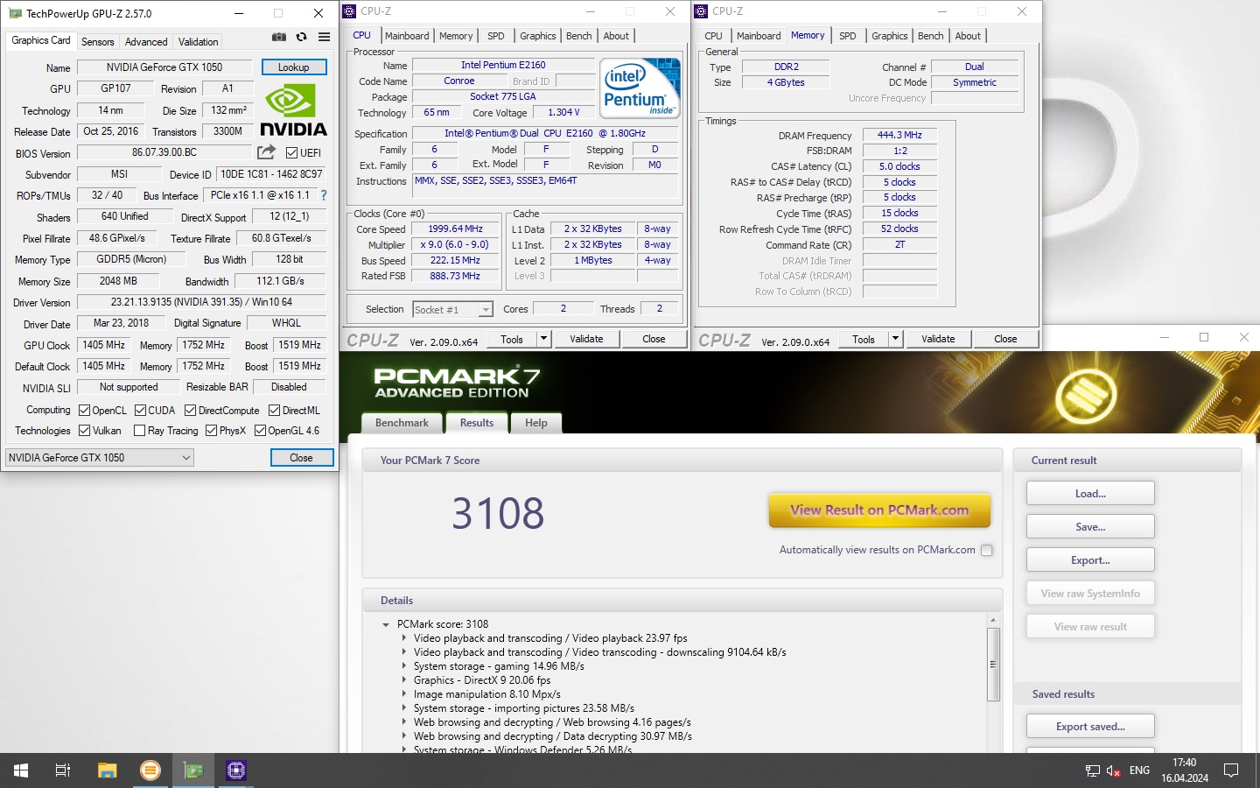This screenshot has height=788, width=1260.
Task: Expand Data decrypting 30.97 MB/s entry
Action: (x=403, y=736)
